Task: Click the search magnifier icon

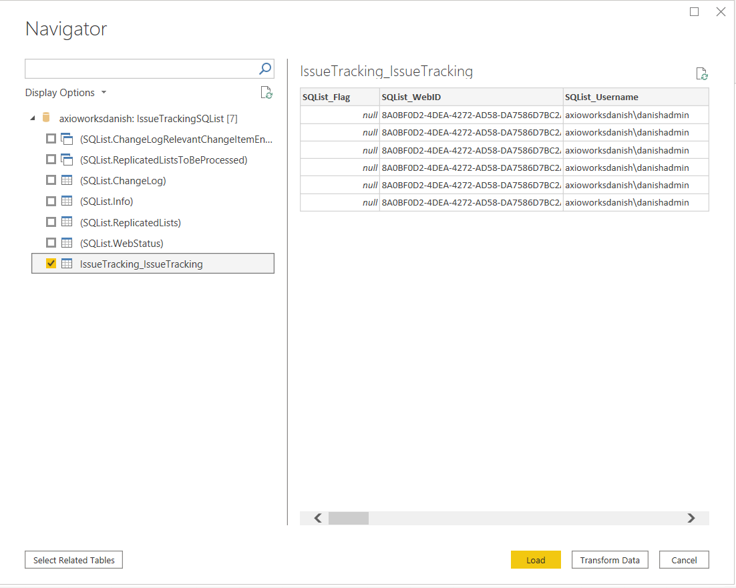Action: (265, 69)
